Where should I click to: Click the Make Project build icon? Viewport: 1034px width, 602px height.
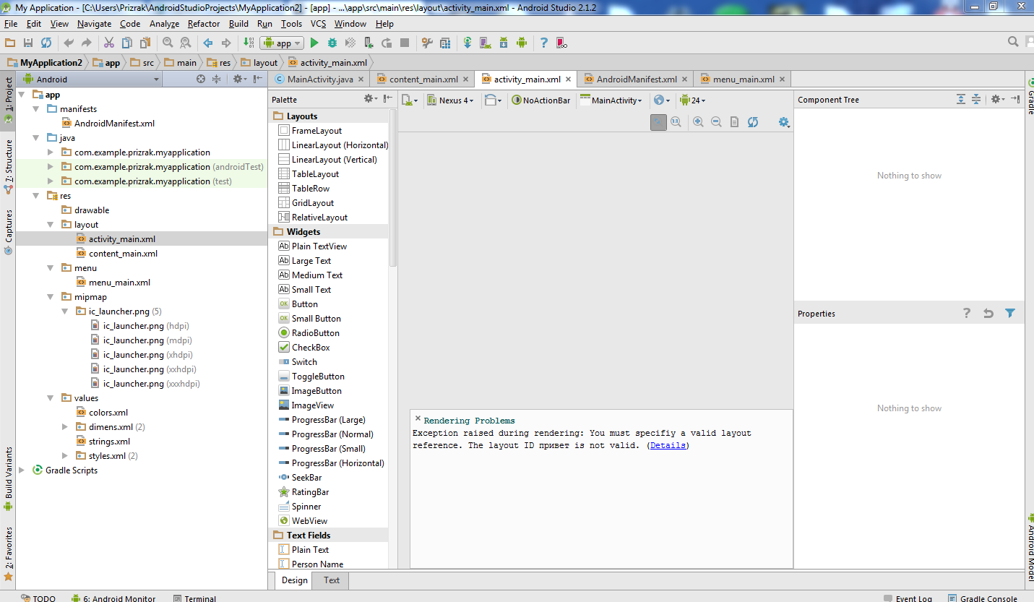249,43
